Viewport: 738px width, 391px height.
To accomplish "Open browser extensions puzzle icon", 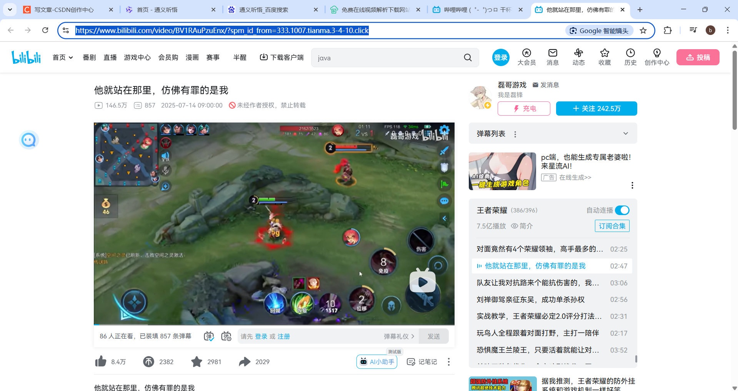I will point(668,30).
